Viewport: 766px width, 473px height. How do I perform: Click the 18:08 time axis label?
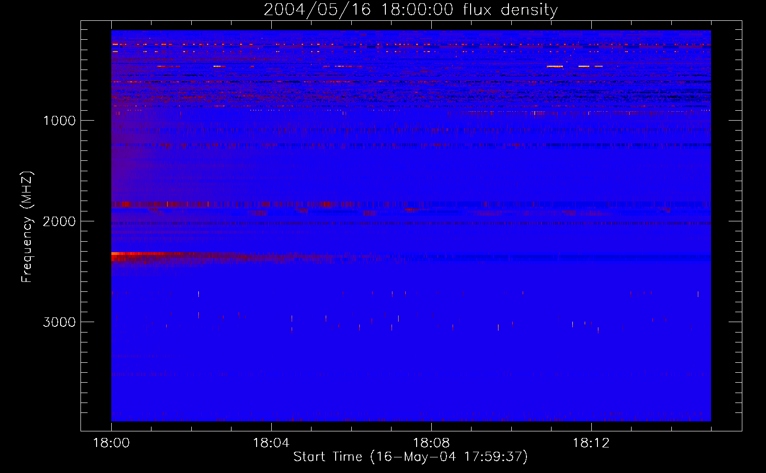[x=431, y=443]
